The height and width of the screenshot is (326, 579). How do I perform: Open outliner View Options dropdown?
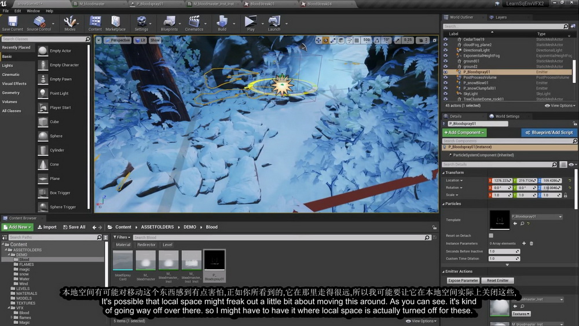click(560, 105)
